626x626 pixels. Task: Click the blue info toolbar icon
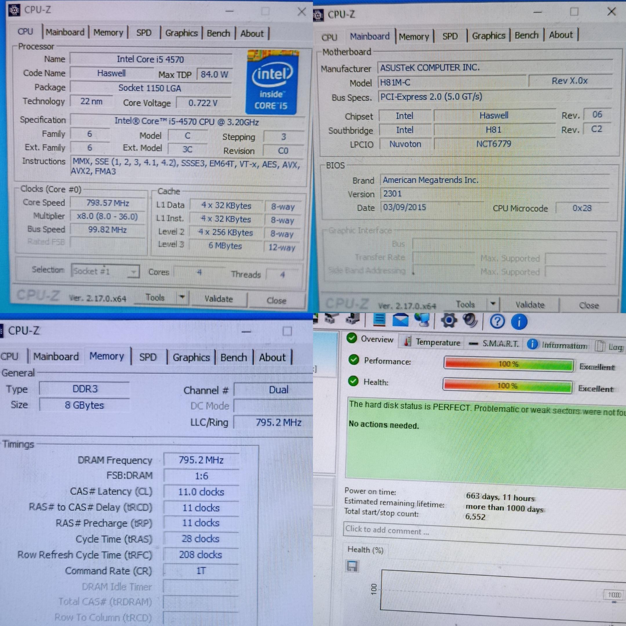click(x=519, y=322)
